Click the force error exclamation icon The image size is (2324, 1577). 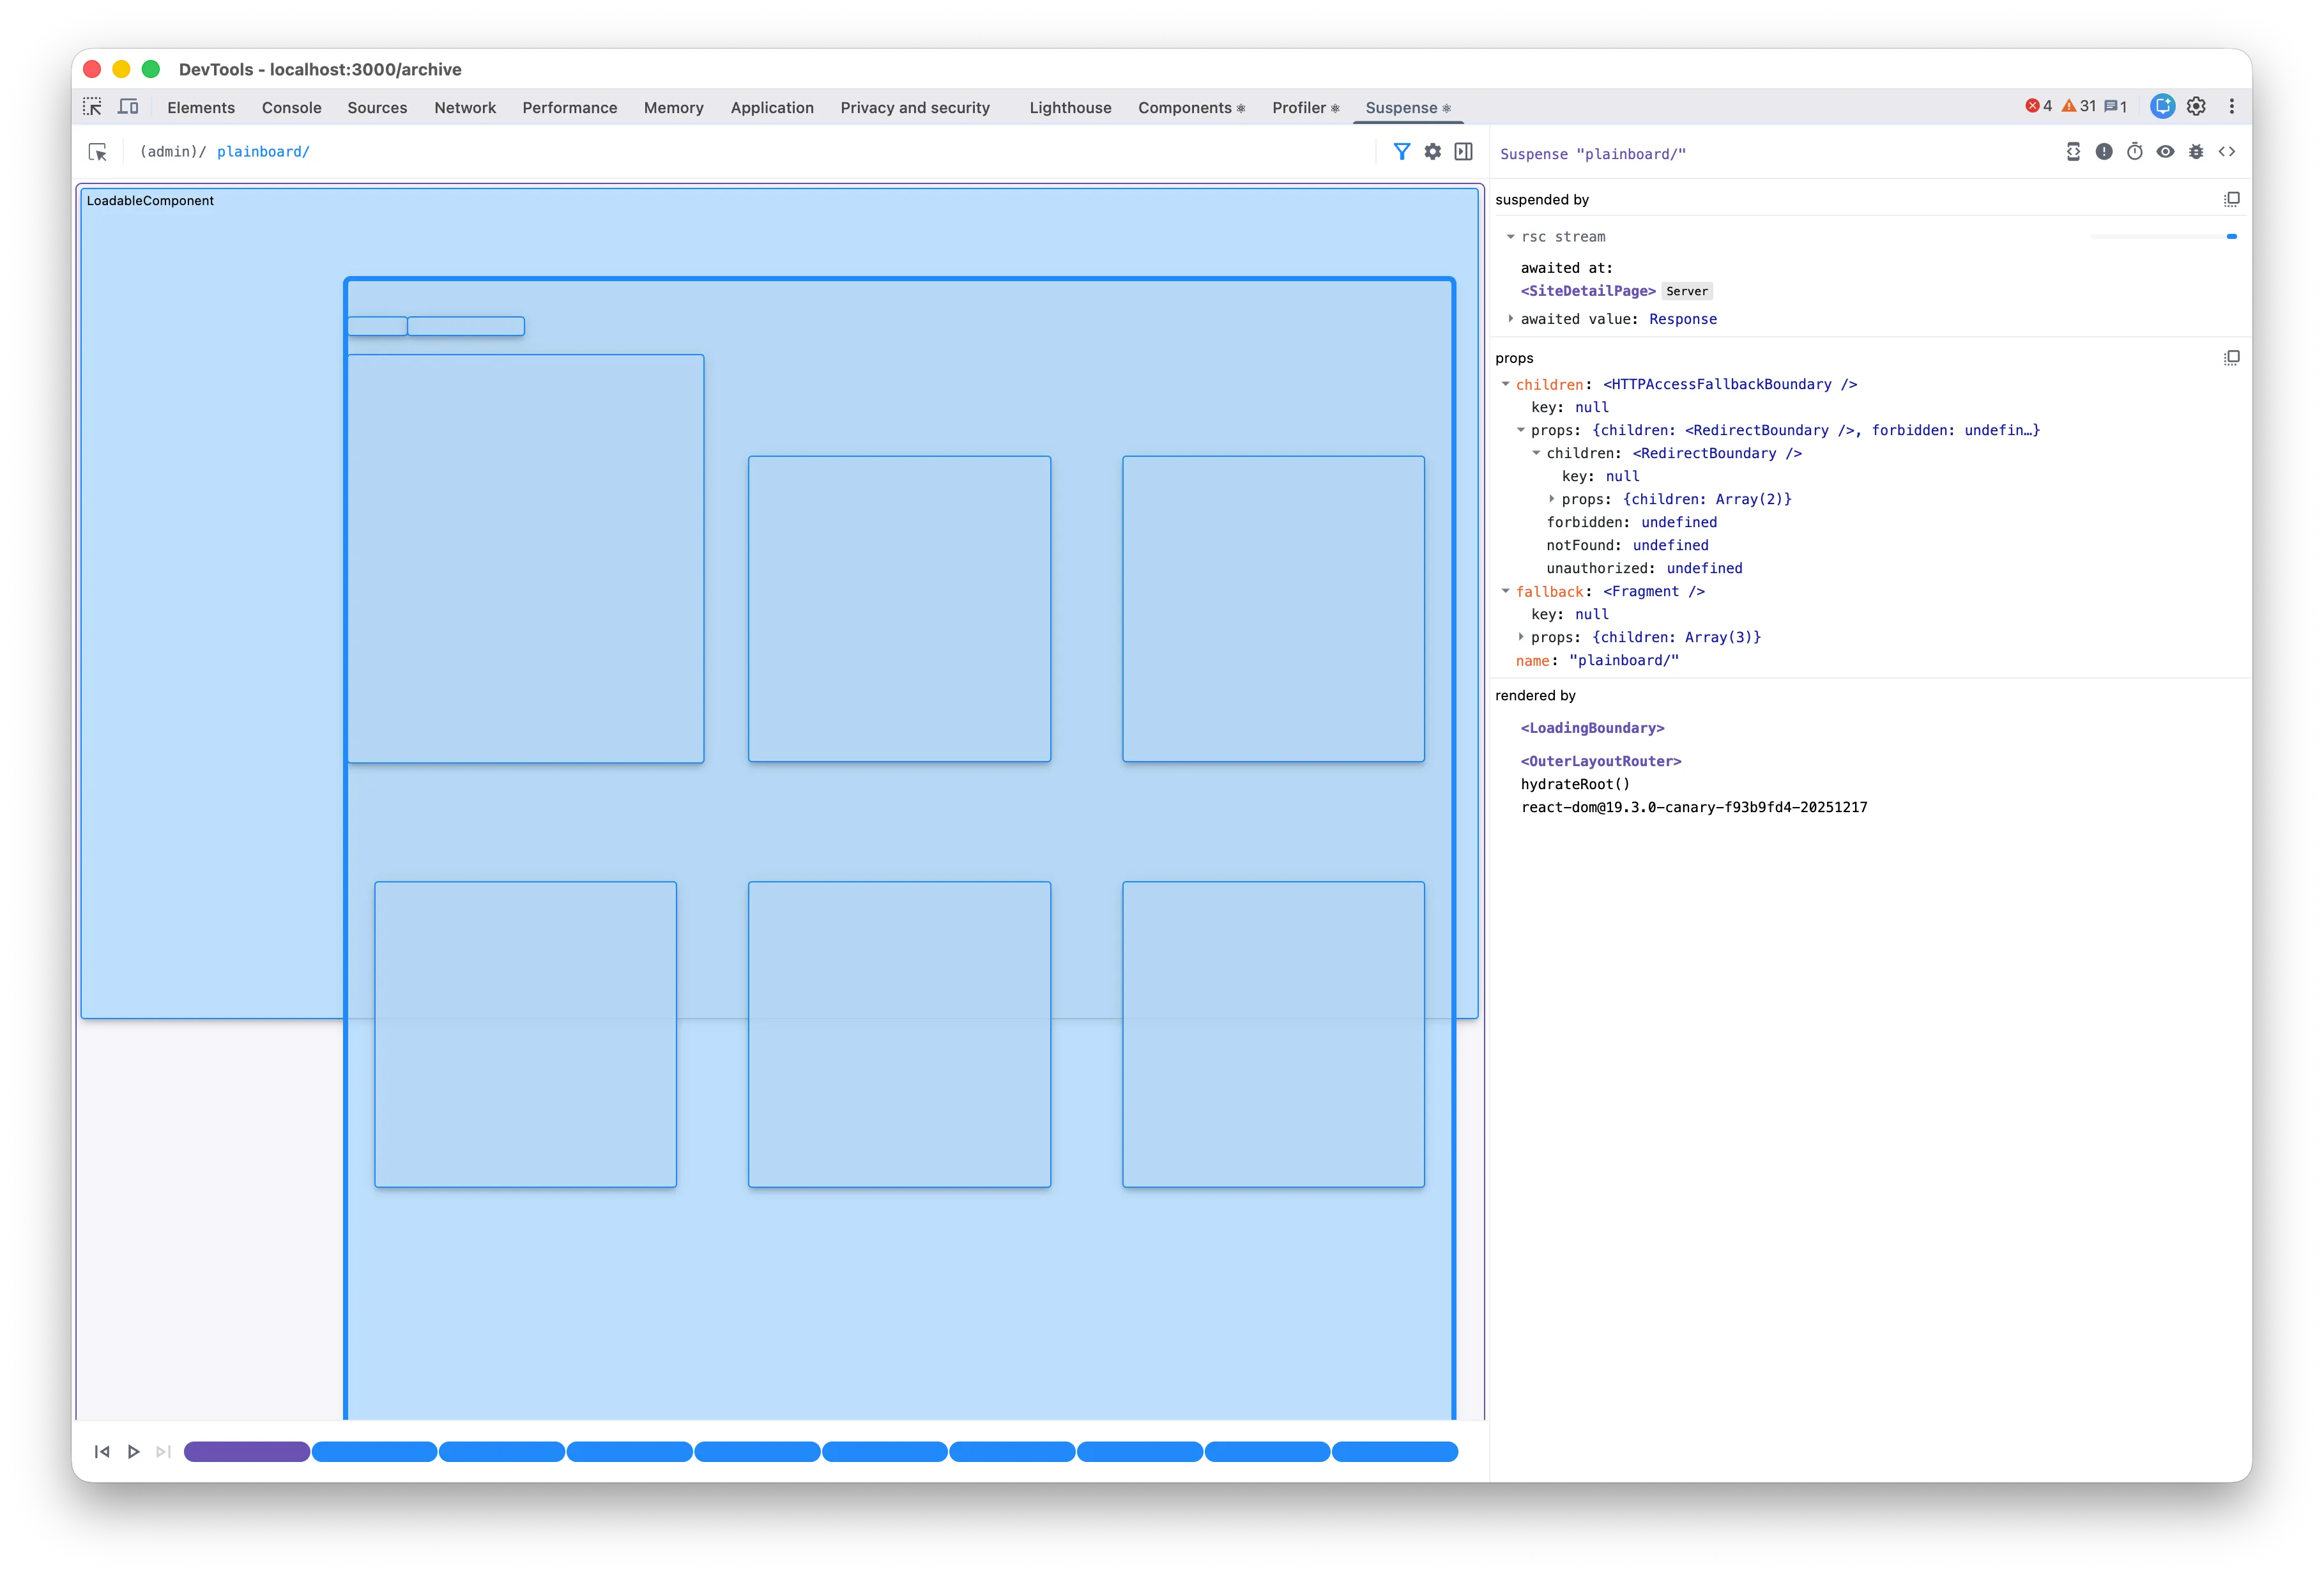(x=2104, y=152)
